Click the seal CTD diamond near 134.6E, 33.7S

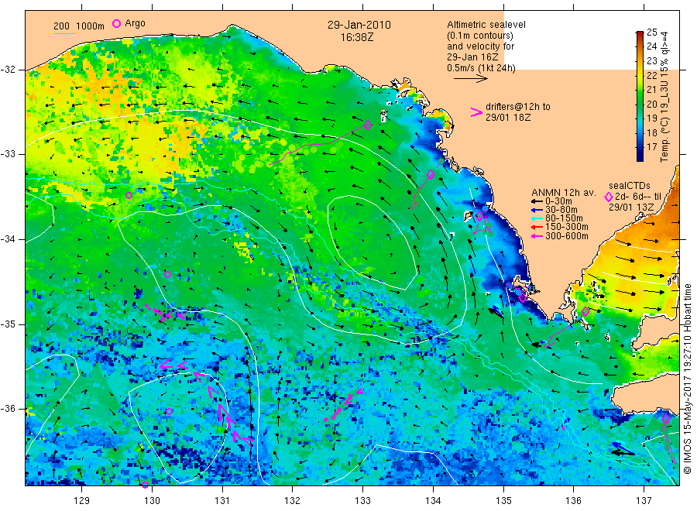pyautogui.click(x=479, y=216)
